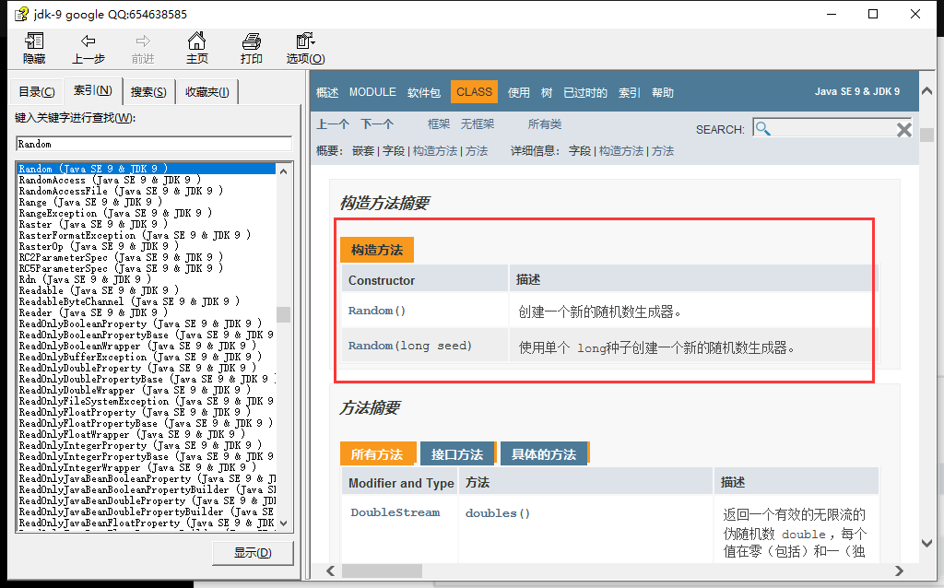Screen dimensions: 944x588
Task: Click 构造方法 link in 详细信息 row
Action: click(620, 151)
